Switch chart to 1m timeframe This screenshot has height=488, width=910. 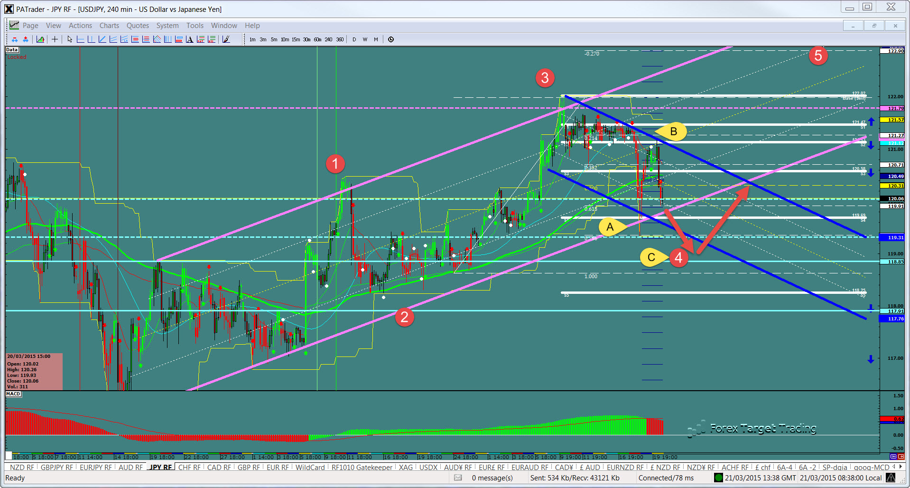[252, 39]
